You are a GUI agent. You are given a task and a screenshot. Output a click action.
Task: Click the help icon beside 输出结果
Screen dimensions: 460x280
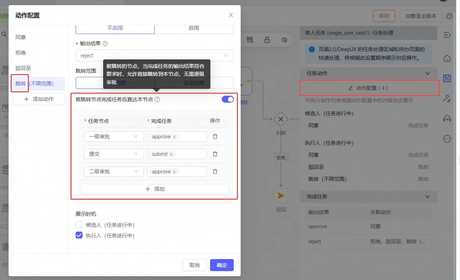[105, 44]
